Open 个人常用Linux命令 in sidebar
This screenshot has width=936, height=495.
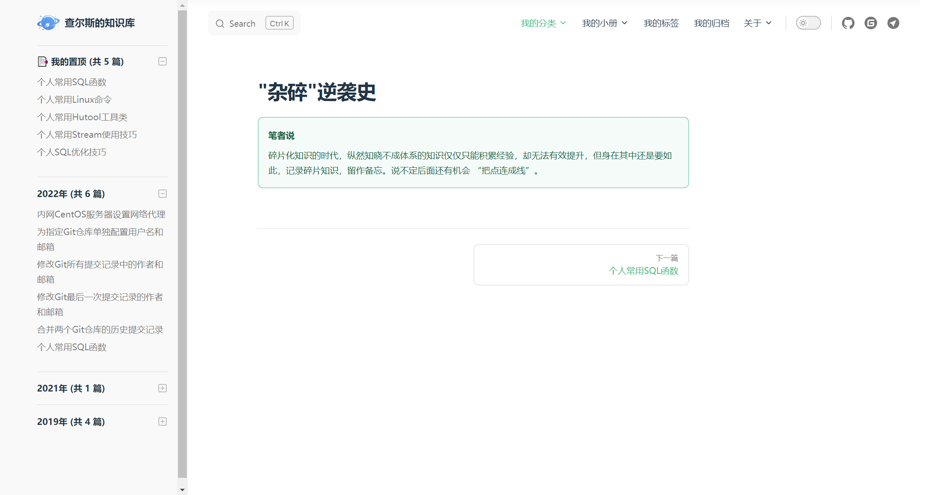[x=74, y=100]
